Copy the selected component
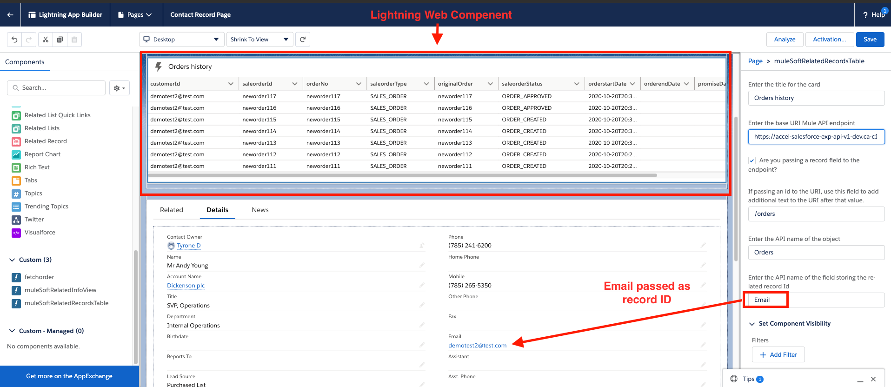Viewport: 891px width, 387px height. point(60,40)
